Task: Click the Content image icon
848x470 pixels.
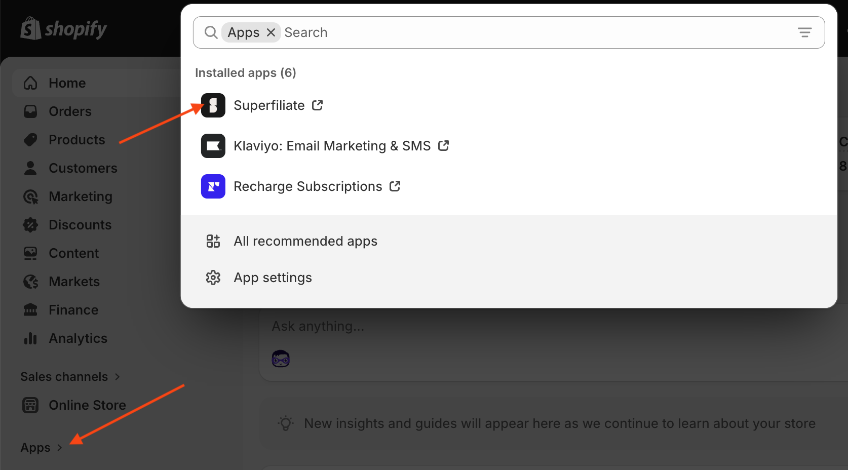Action: pos(30,253)
